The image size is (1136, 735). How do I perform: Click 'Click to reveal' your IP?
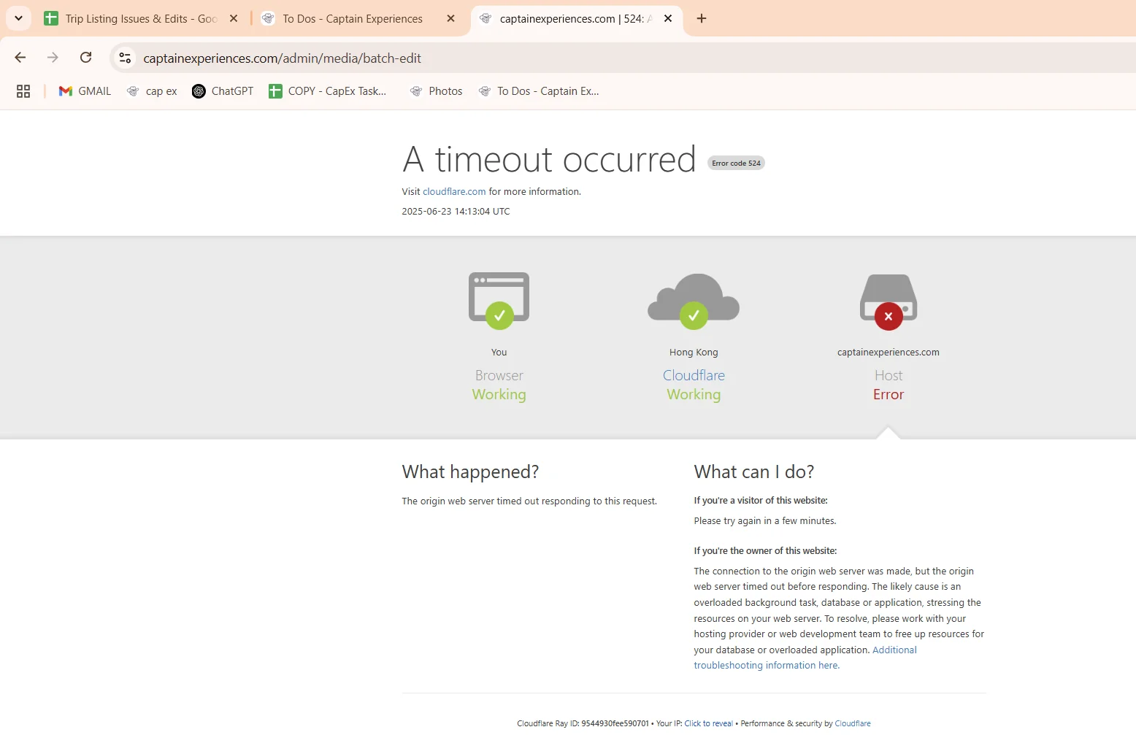[708, 723]
